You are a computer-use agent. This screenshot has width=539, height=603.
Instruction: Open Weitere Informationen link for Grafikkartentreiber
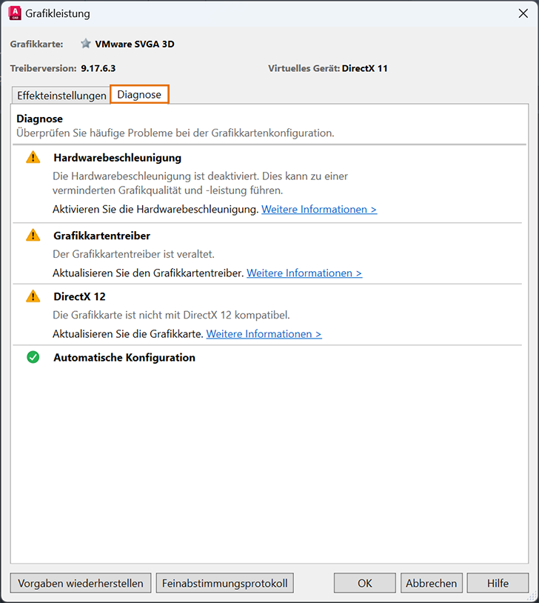tap(304, 273)
